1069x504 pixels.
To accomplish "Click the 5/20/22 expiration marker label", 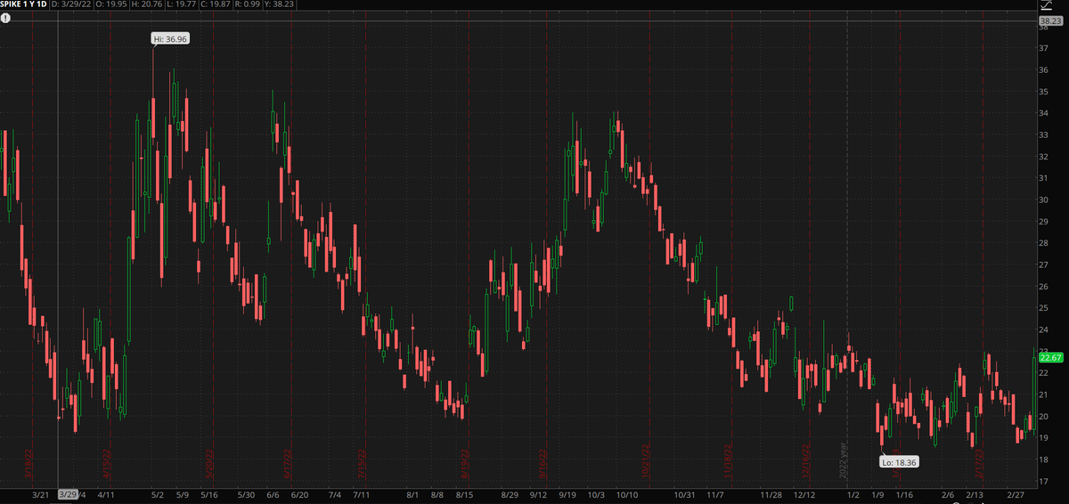I will point(210,465).
